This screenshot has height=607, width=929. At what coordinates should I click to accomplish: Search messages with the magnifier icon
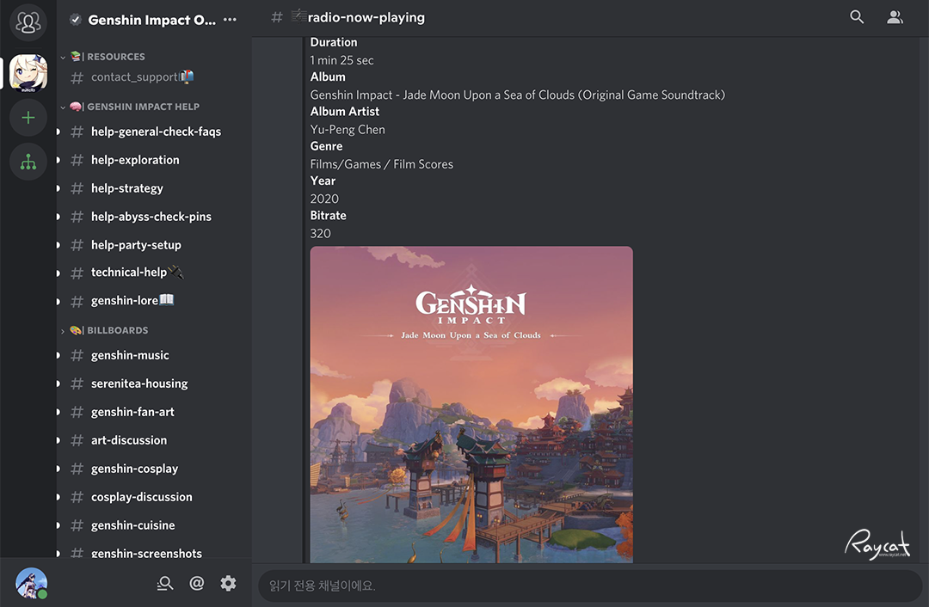(857, 16)
